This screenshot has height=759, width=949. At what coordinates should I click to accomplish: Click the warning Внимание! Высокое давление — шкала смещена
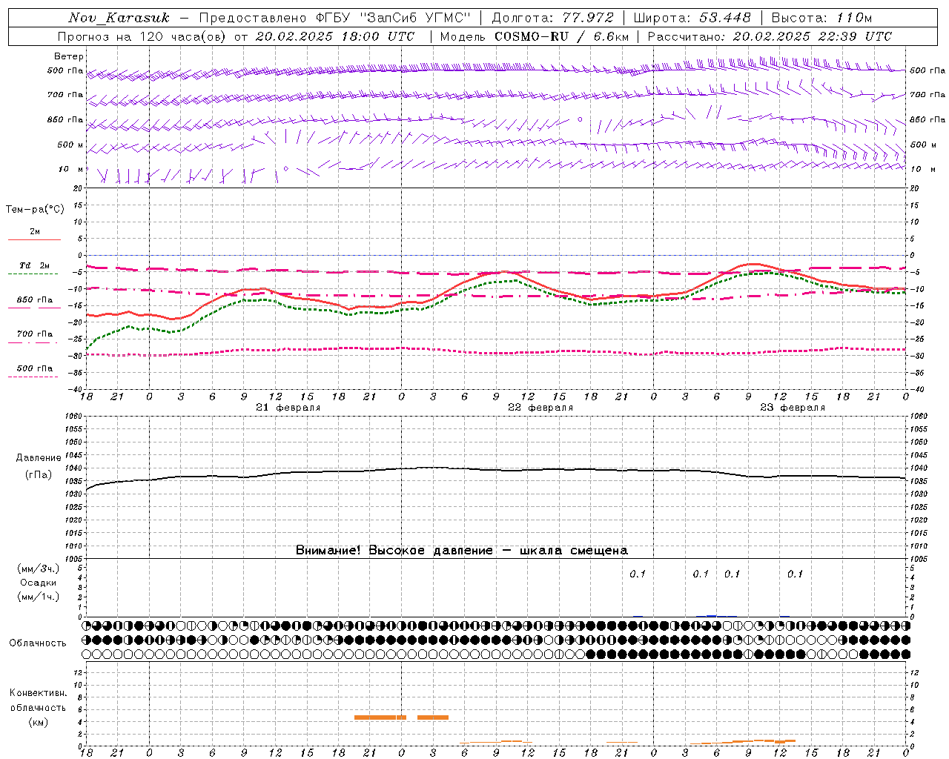tap(462, 550)
